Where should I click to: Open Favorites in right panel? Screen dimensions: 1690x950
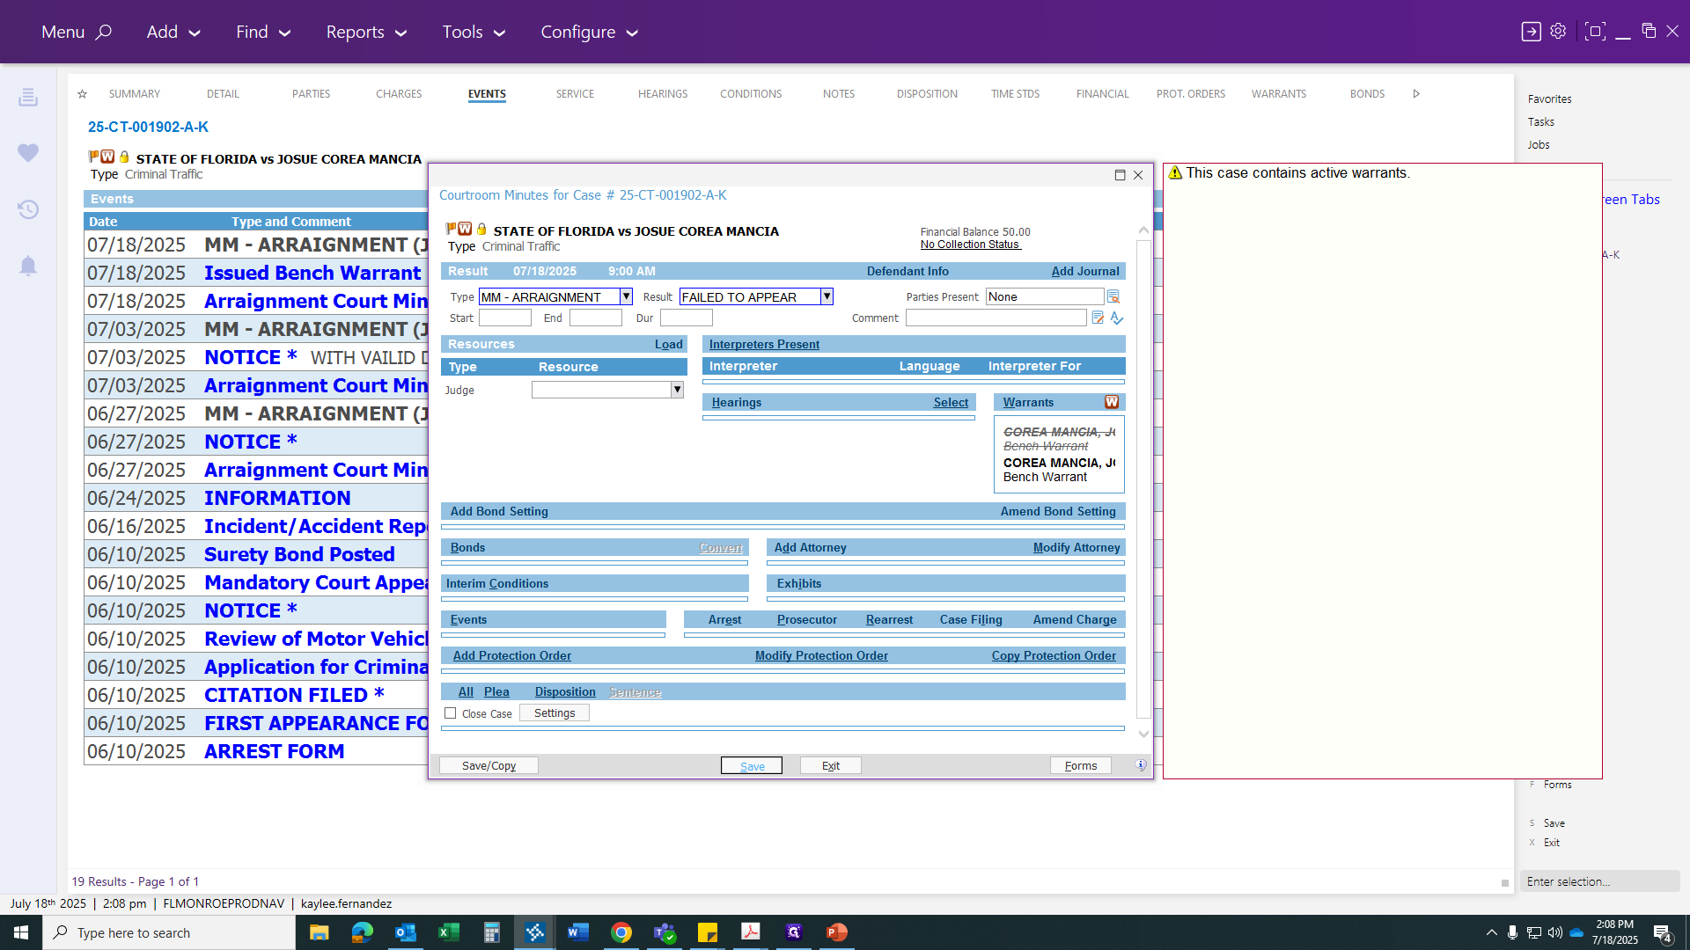1549,99
